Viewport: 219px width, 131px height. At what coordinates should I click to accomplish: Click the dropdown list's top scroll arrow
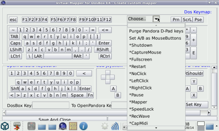tap(156, 26)
